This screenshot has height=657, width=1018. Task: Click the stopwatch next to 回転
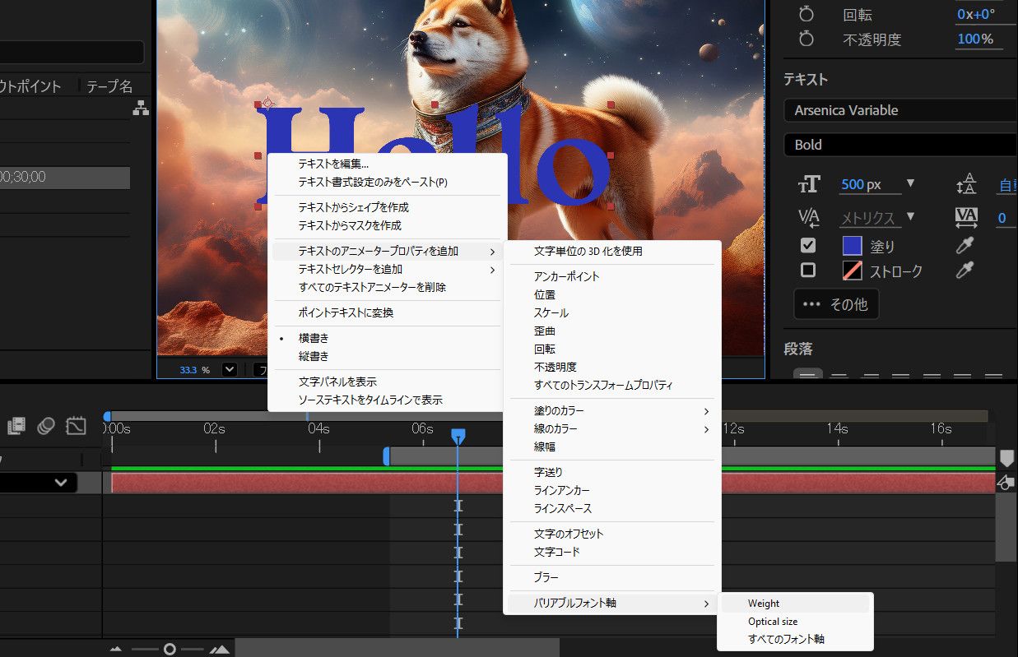(806, 13)
